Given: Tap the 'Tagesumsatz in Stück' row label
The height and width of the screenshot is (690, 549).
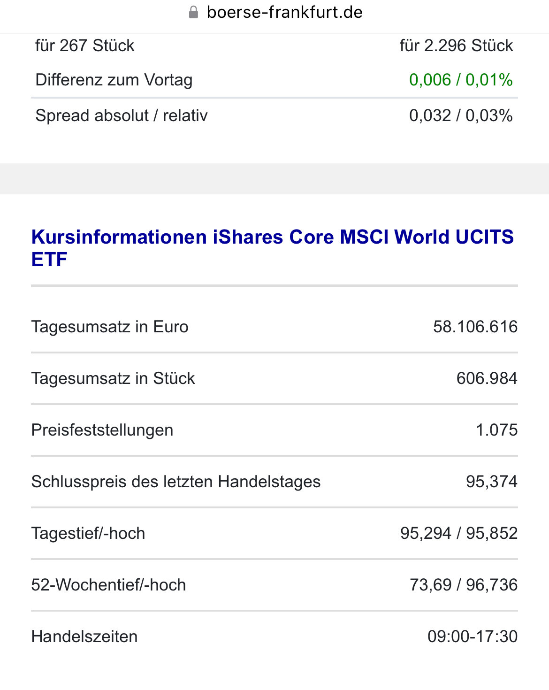Looking at the screenshot, I should pos(113,378).
